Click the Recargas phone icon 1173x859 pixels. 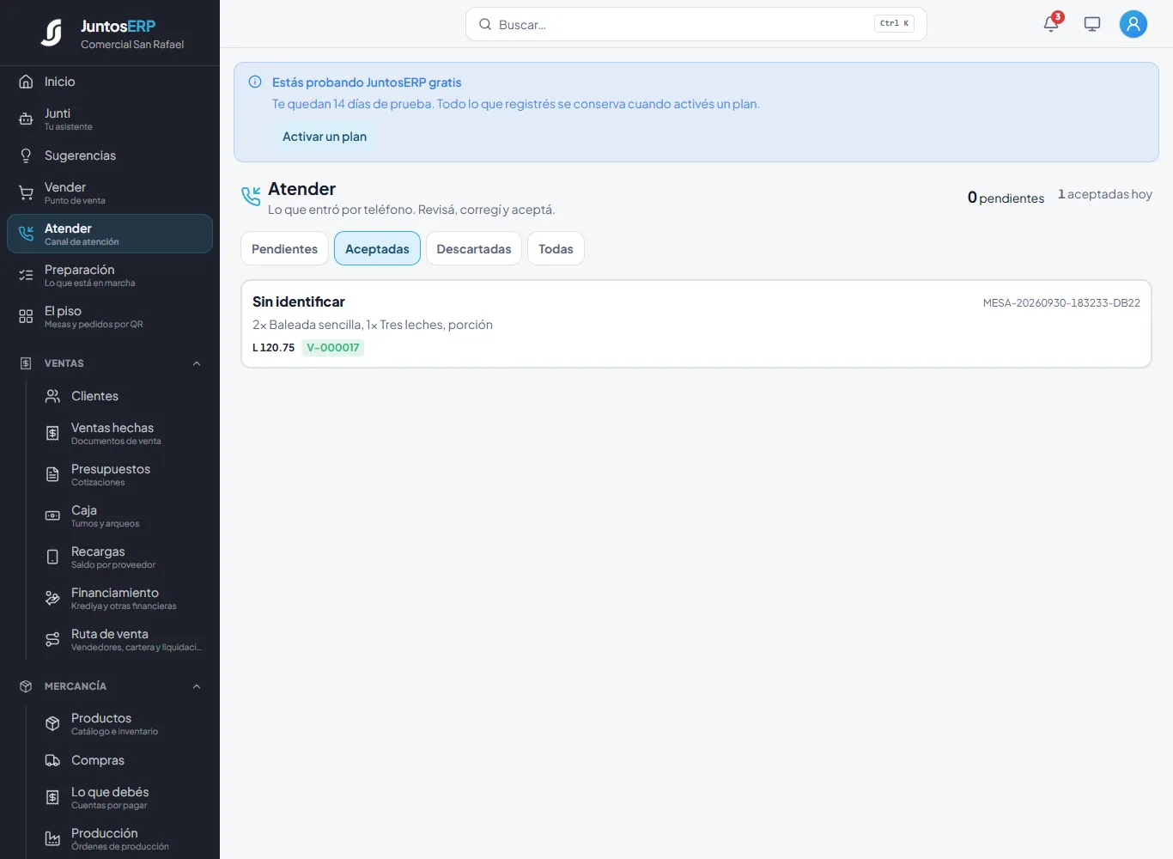click(52, 557)
